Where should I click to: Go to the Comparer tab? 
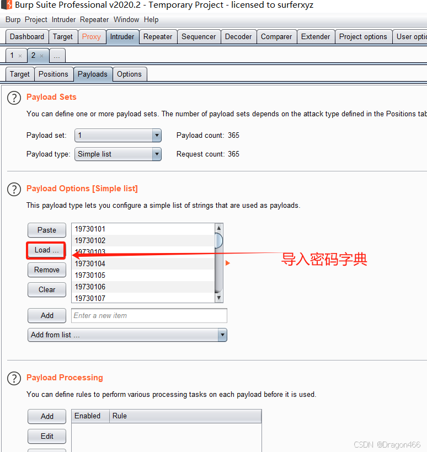click(276, 36)
